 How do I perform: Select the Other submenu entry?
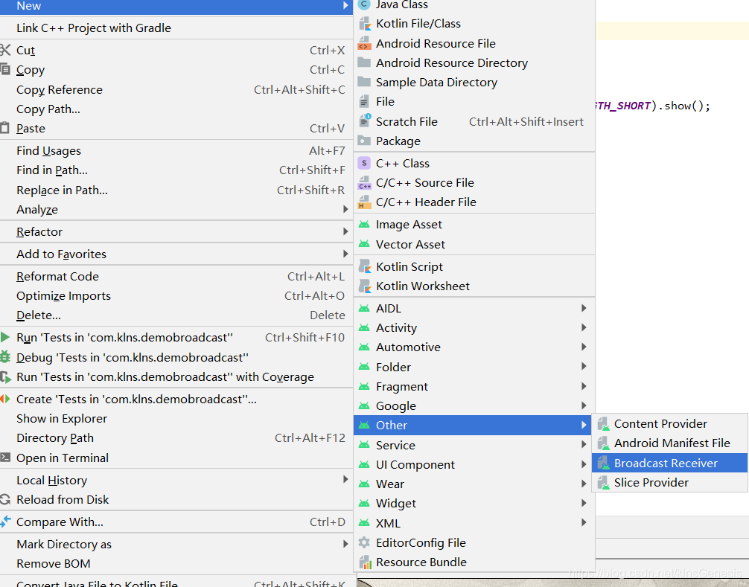[x=474, y=426]
